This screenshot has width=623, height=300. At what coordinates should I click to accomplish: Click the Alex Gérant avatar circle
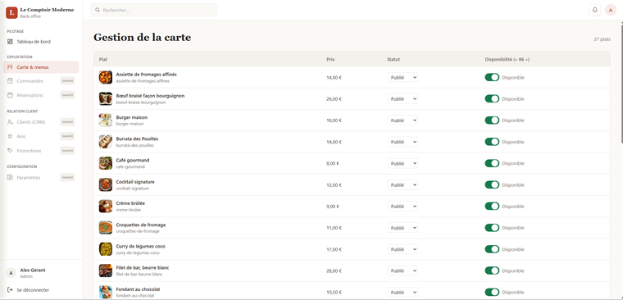pyautogui.click(x=11, y=273)
